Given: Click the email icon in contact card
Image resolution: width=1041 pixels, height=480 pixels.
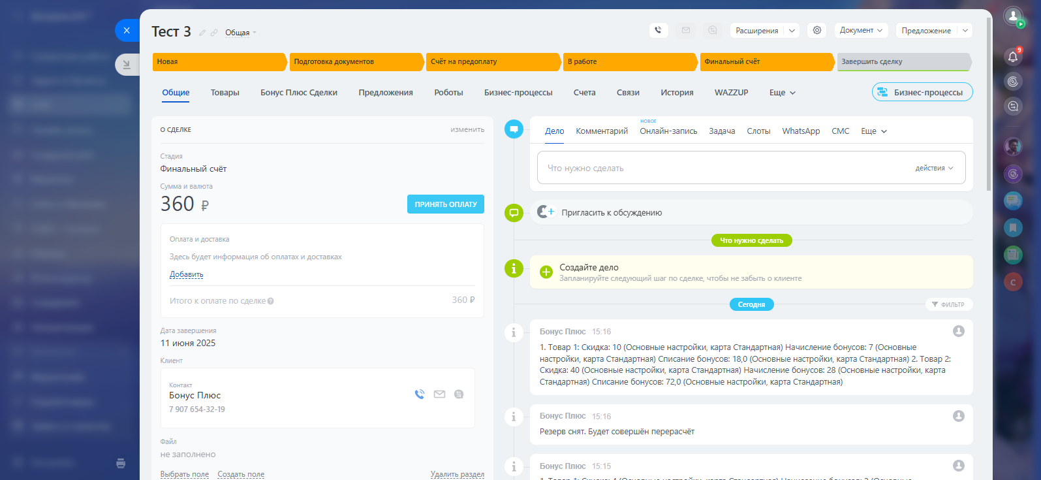Looking at the screenshot, I should click(439, 394).
